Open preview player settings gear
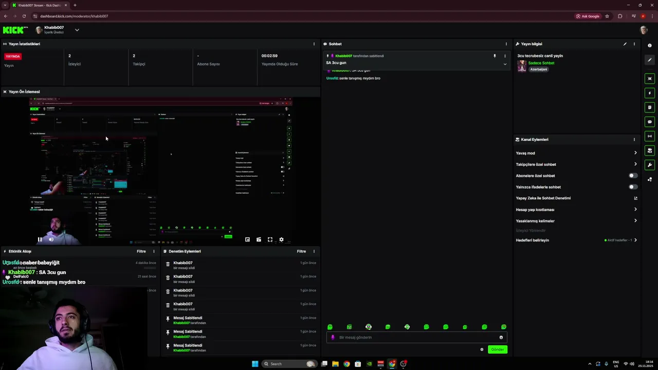This screenshot has height=370, width=658. 281,239
